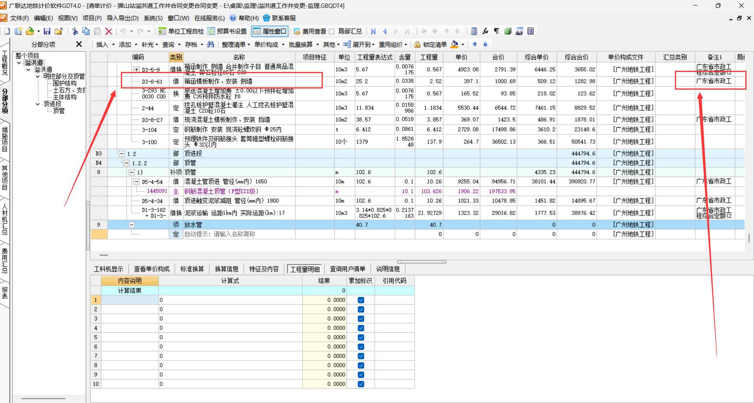Toggle cumulative checkbox in row 8
The width and height of the screenshot is (754, 403).
pos(361,365)
